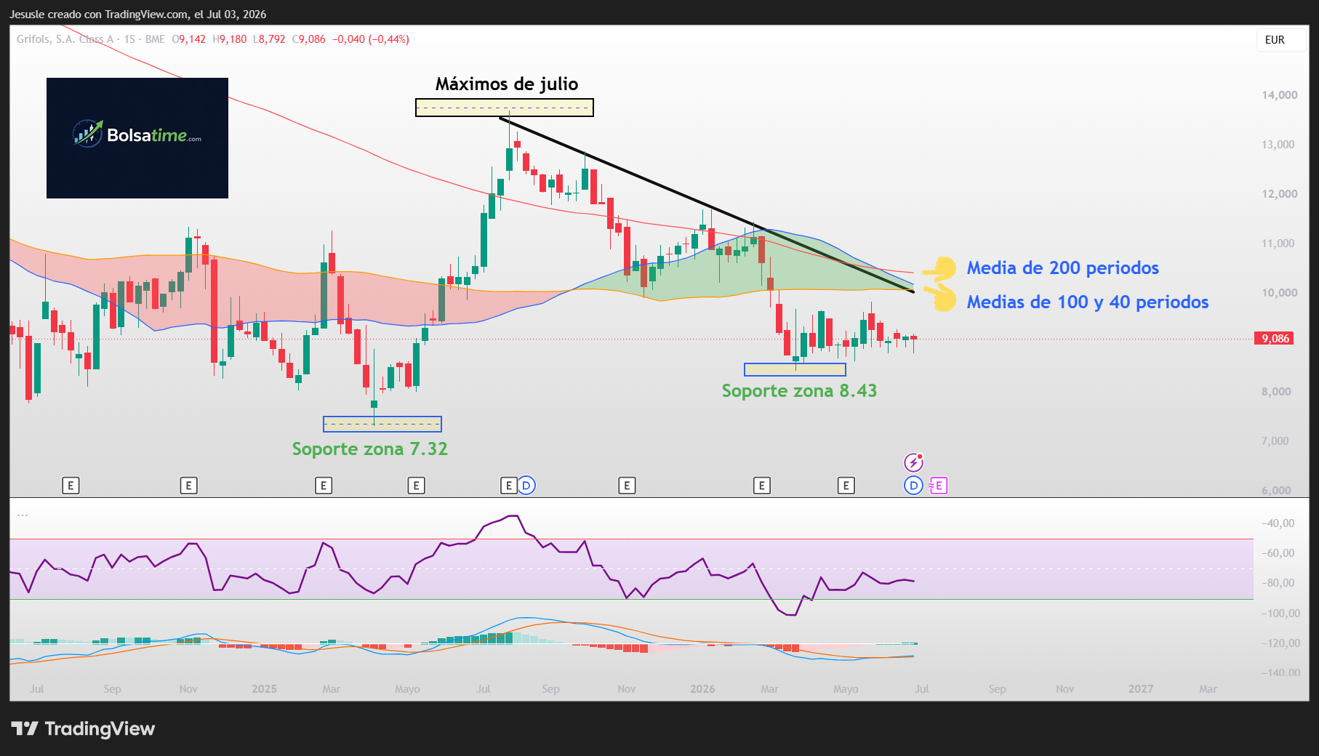Click the −80,00 indicator axis label
The height and width of the screenshot is (756, 1319).
1277,583
